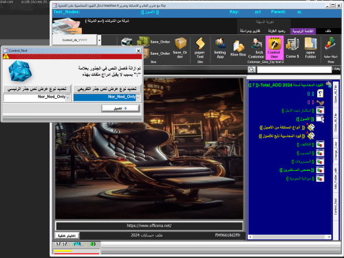The image size is (344, 258).
Task: Click the icon next to حصص المستثمرين node
Action: click(320, 170)
